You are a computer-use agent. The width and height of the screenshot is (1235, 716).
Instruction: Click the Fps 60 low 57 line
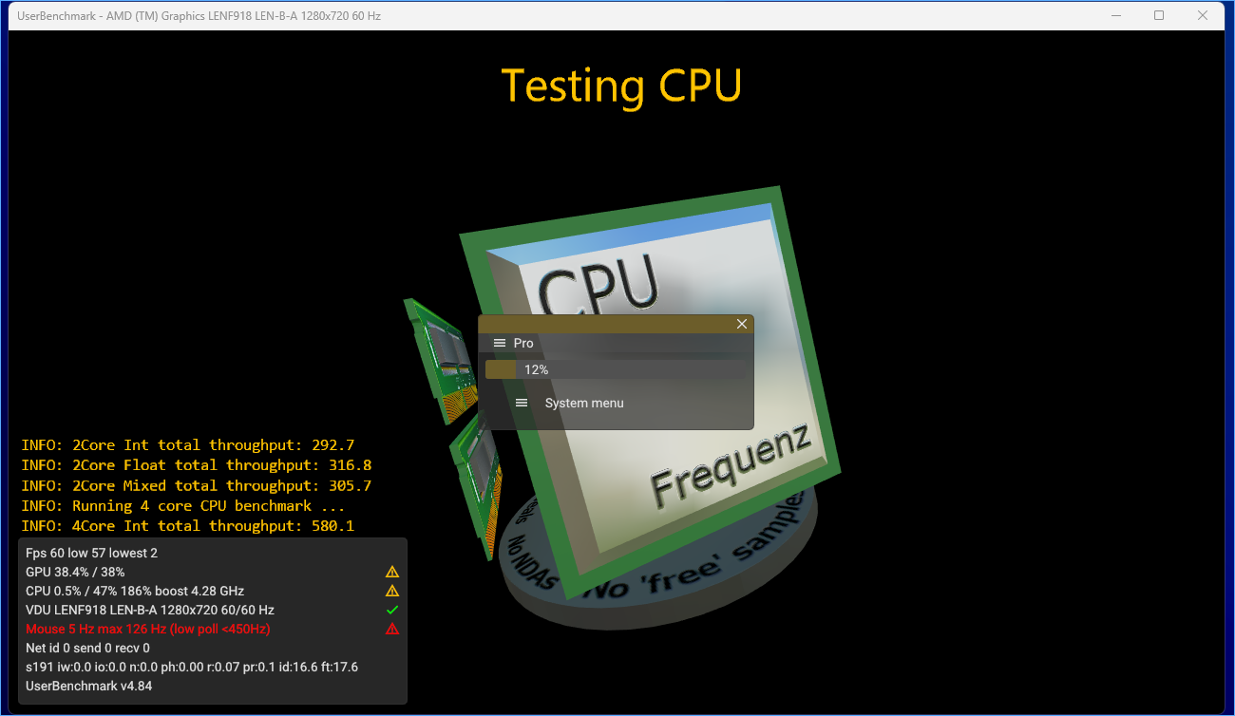[92, 553]
